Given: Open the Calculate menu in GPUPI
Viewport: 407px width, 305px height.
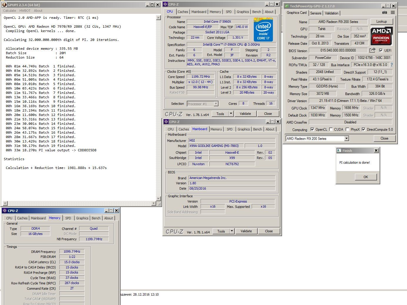Looking at the screenshot, I should pyautogui.click(x=9, y=11).
